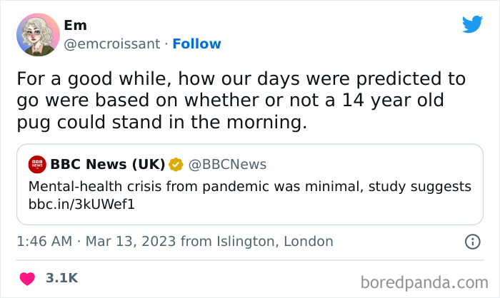Viewport: 500px width, 298px height.
Task: Click the 1:46 AM time
Action: (x=44, y=241)
